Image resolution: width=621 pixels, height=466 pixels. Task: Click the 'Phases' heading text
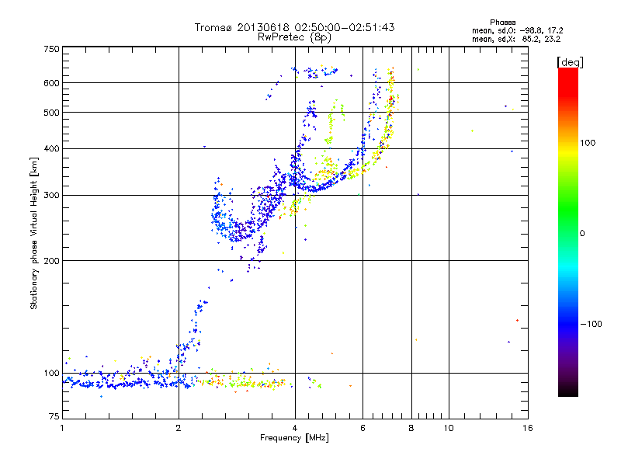pyautogui.click(x=502, y=23)
